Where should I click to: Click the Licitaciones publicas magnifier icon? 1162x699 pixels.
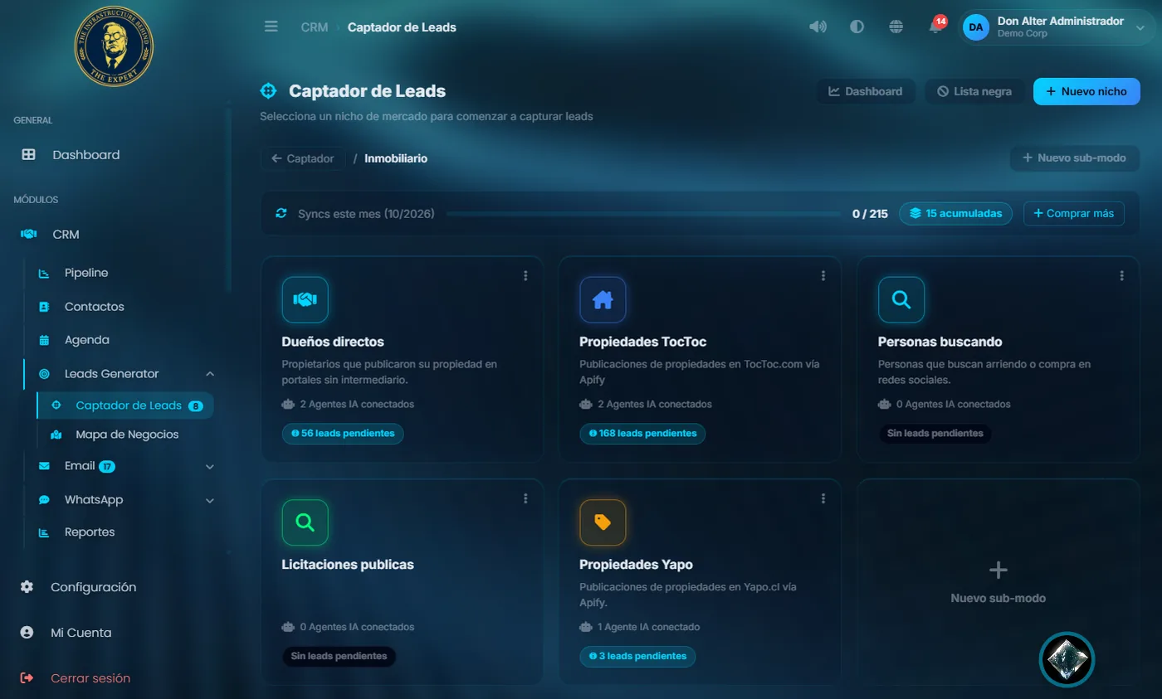(x=305, y=522)
